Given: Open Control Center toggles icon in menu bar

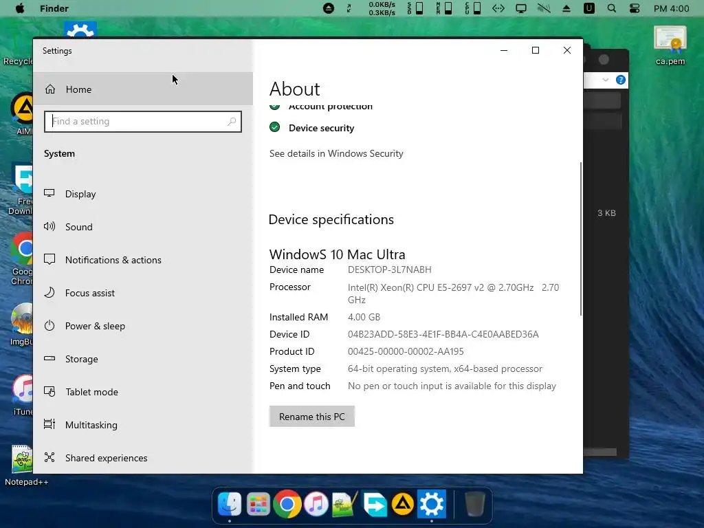Looking at the screenshot, I should [x=635, y=8].
